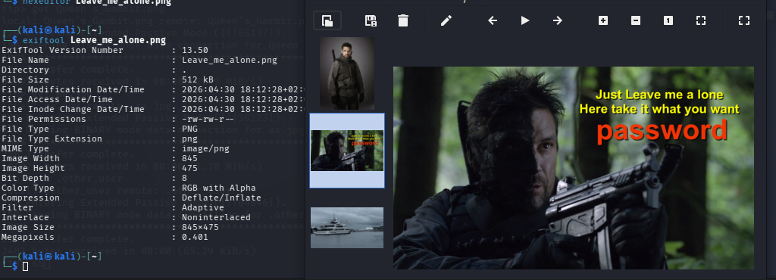Delete the image with trash icon

click(403, 20)
